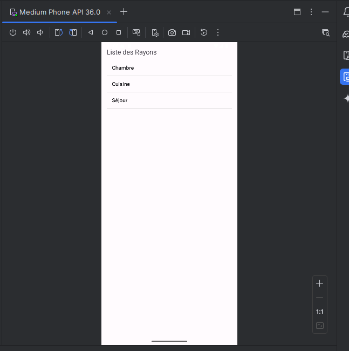This screenshot has height=351, width=349.
Task: Start screen recording with video icon
Action: 186,33
